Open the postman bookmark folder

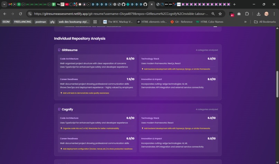tap(40, 22)
